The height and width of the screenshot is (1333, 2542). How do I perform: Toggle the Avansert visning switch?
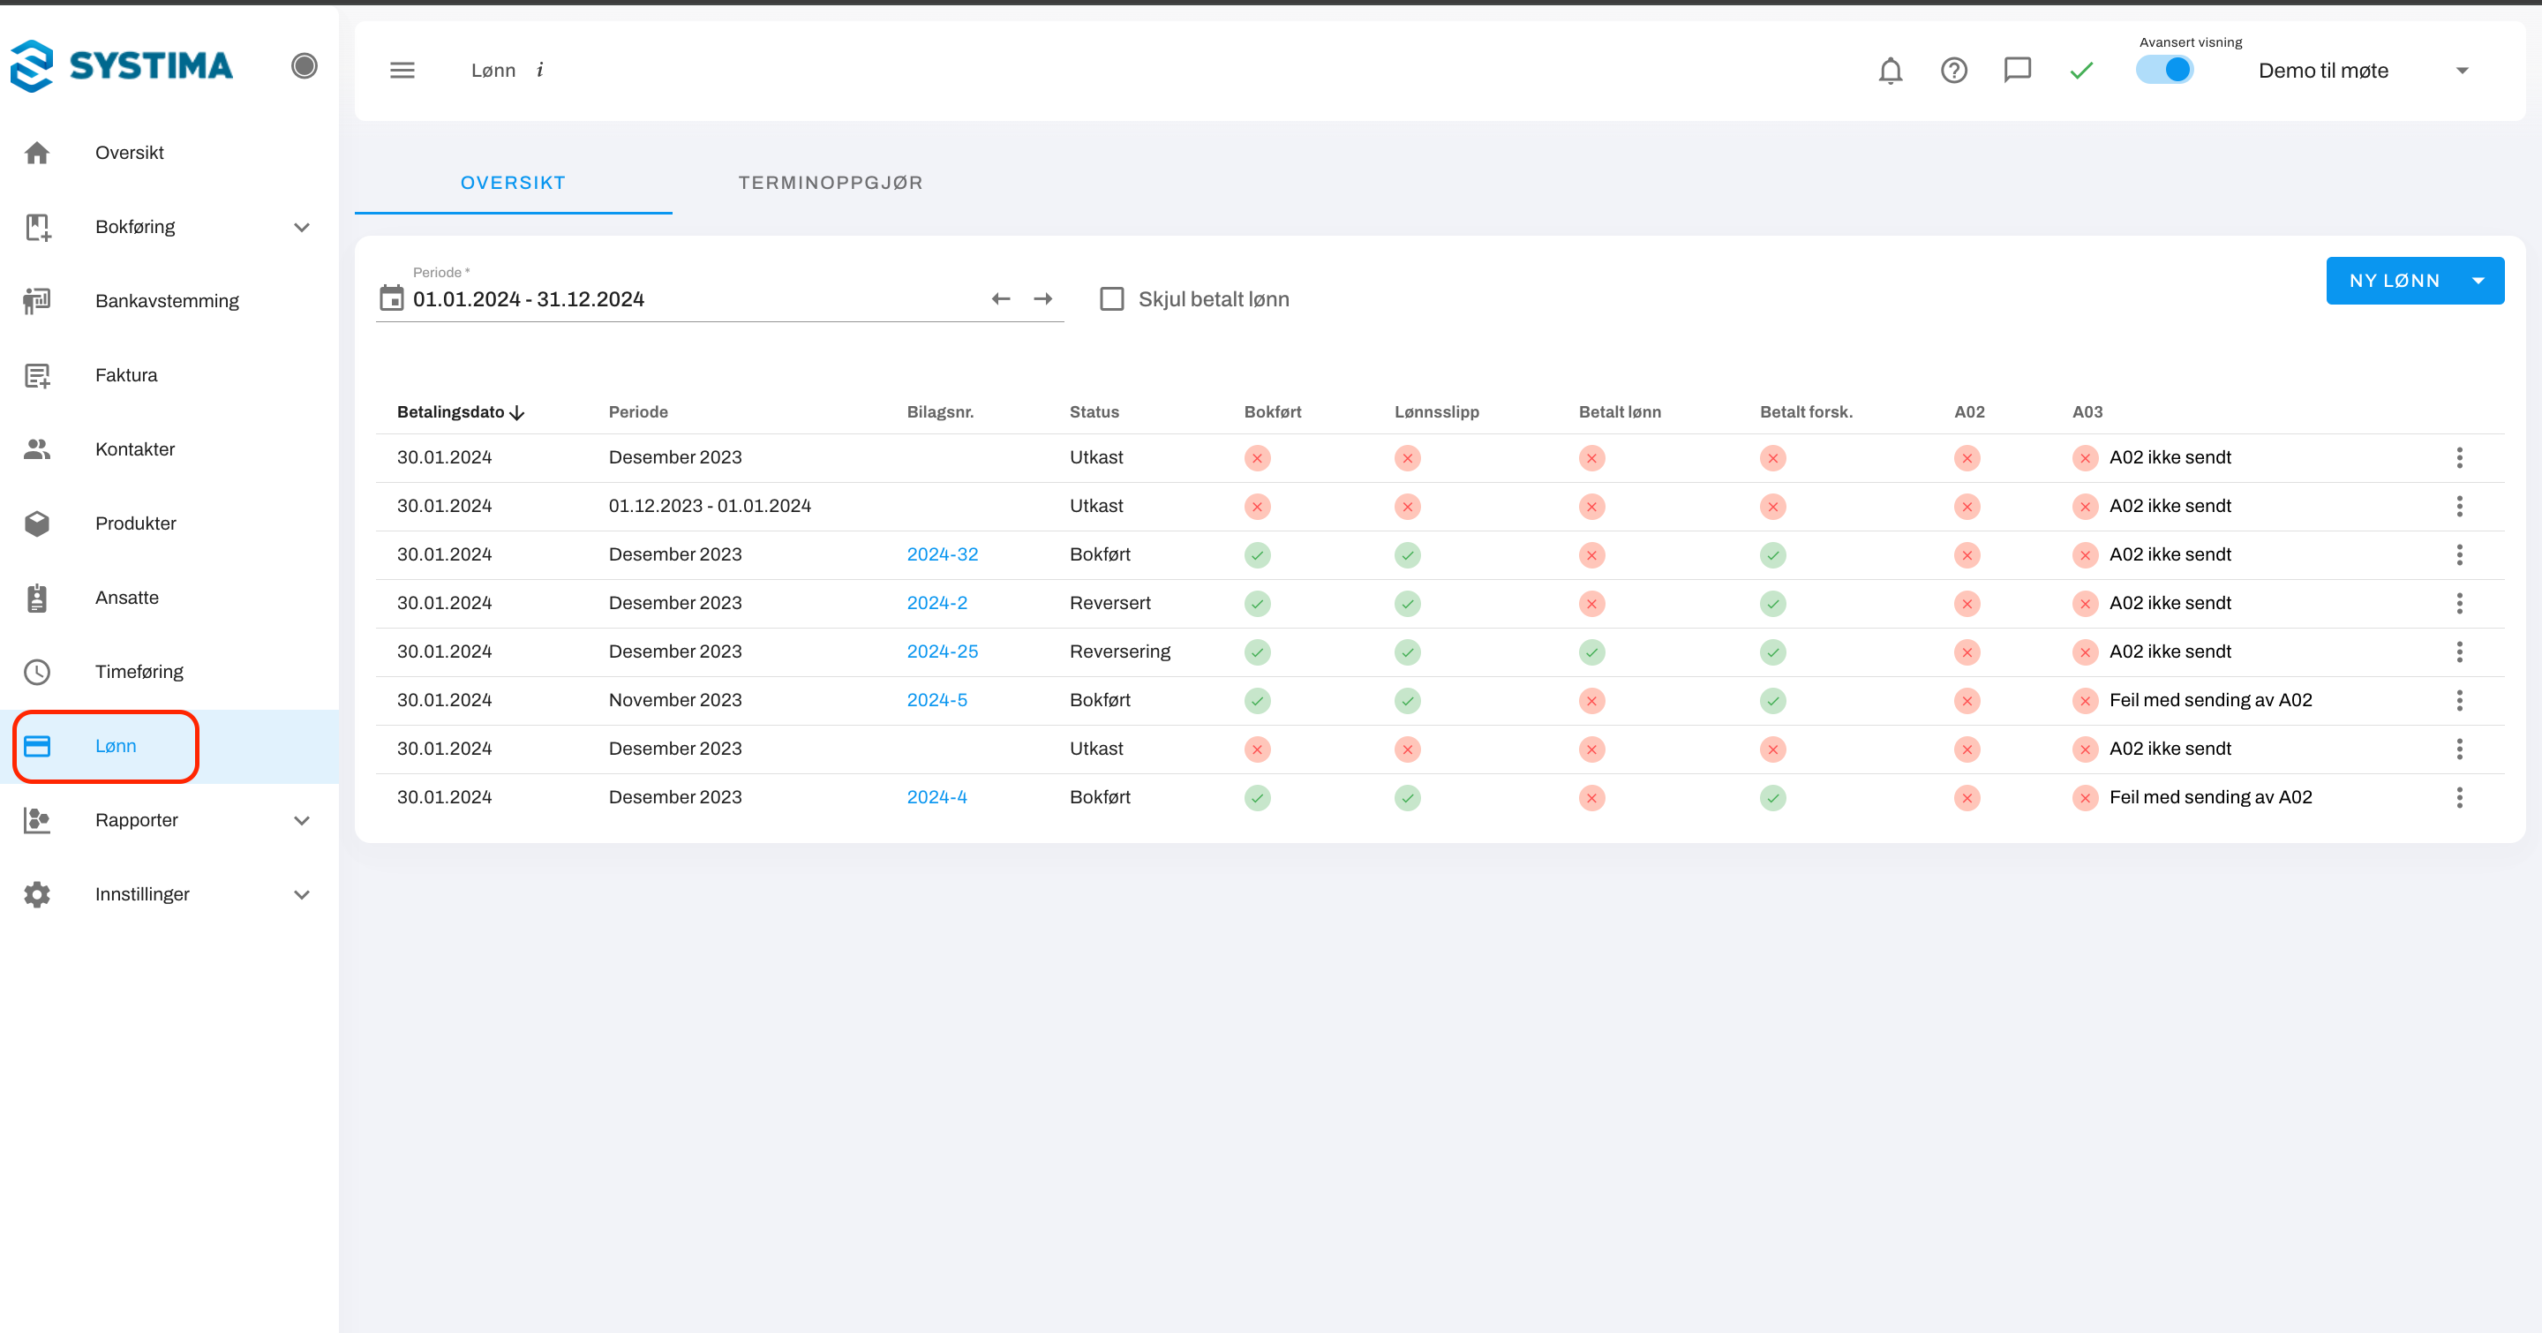tap(2164, 70)
